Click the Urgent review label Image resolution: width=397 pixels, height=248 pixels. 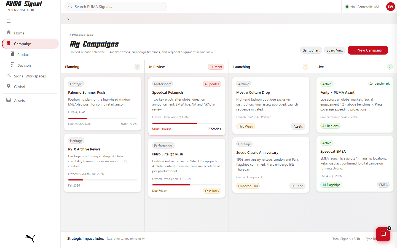tap(162, 129)
